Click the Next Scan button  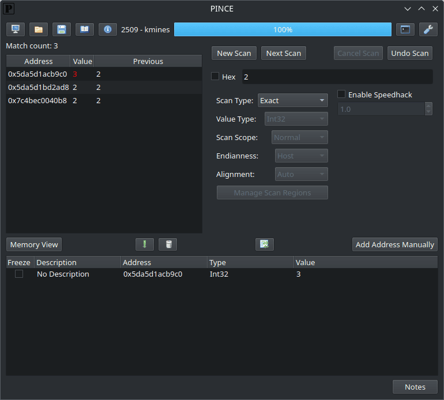coord(284,53)
